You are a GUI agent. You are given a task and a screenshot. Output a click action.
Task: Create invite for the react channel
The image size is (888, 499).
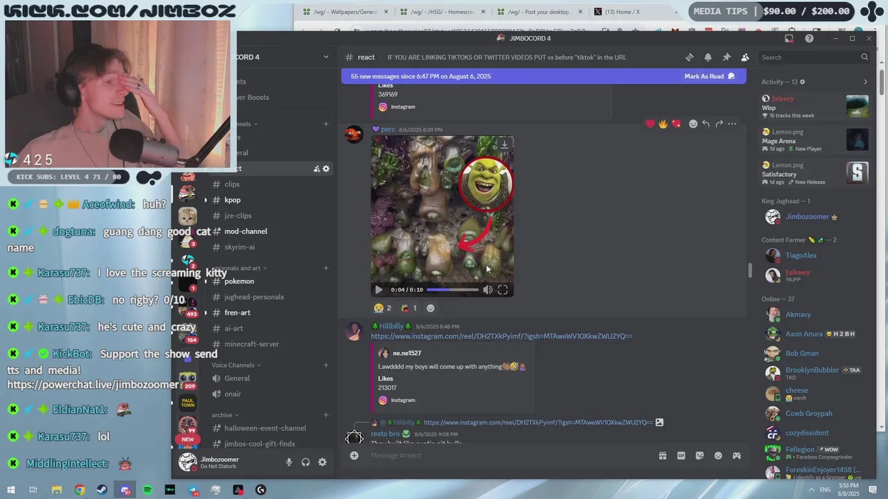click(316, 168)
